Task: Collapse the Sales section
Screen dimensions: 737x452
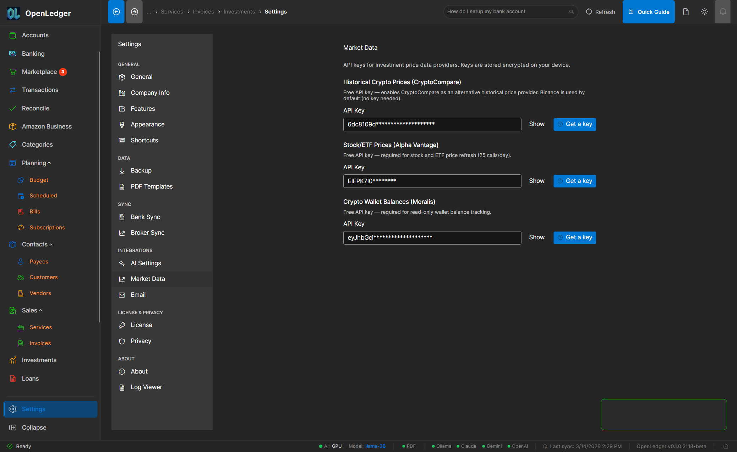Action: (x=40, y=310)
